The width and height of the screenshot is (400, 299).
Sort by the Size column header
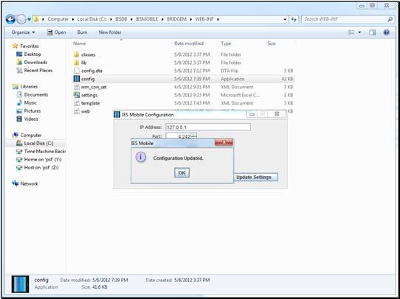(271, 43)
